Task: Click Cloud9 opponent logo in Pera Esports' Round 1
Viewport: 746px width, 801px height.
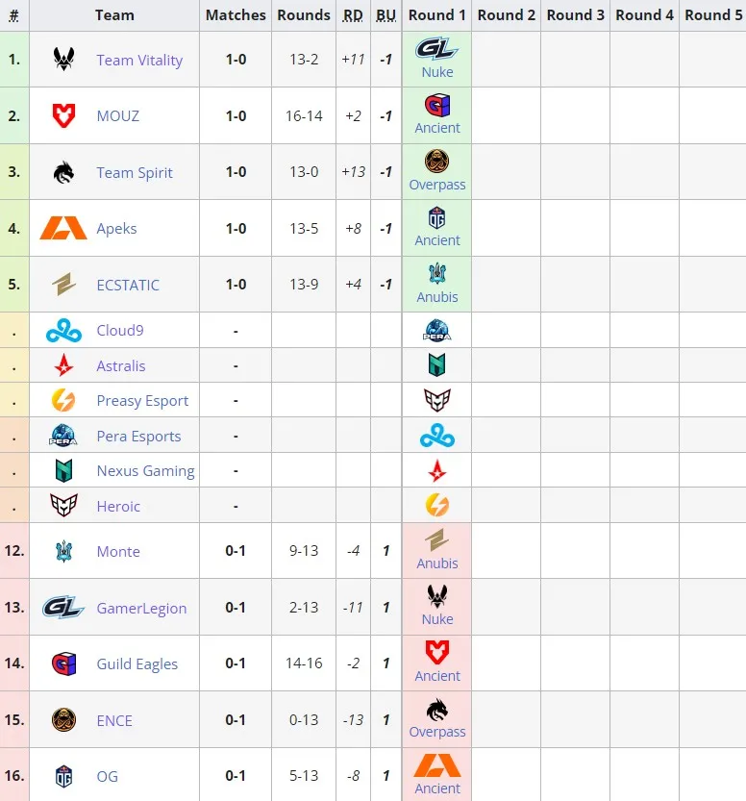Action: (x=437, y=436)
